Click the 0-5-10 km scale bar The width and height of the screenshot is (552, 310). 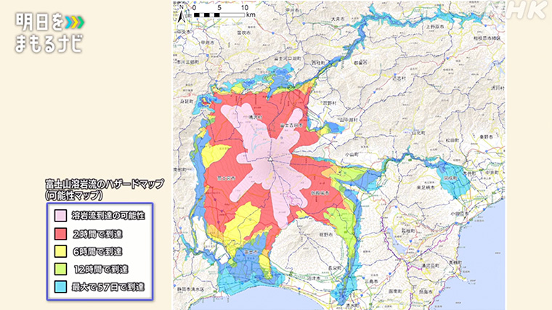(x=220, y=12)
